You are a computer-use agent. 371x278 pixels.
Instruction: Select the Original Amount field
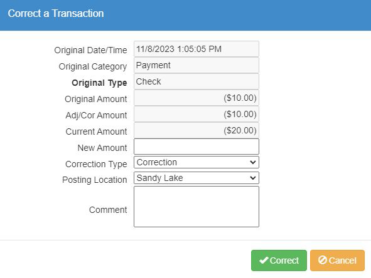coord(196,98)
